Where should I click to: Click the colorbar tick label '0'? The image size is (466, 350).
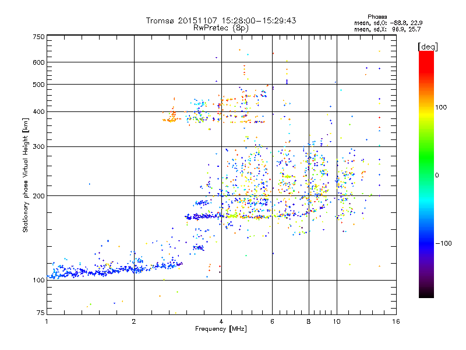pos(437,176)
